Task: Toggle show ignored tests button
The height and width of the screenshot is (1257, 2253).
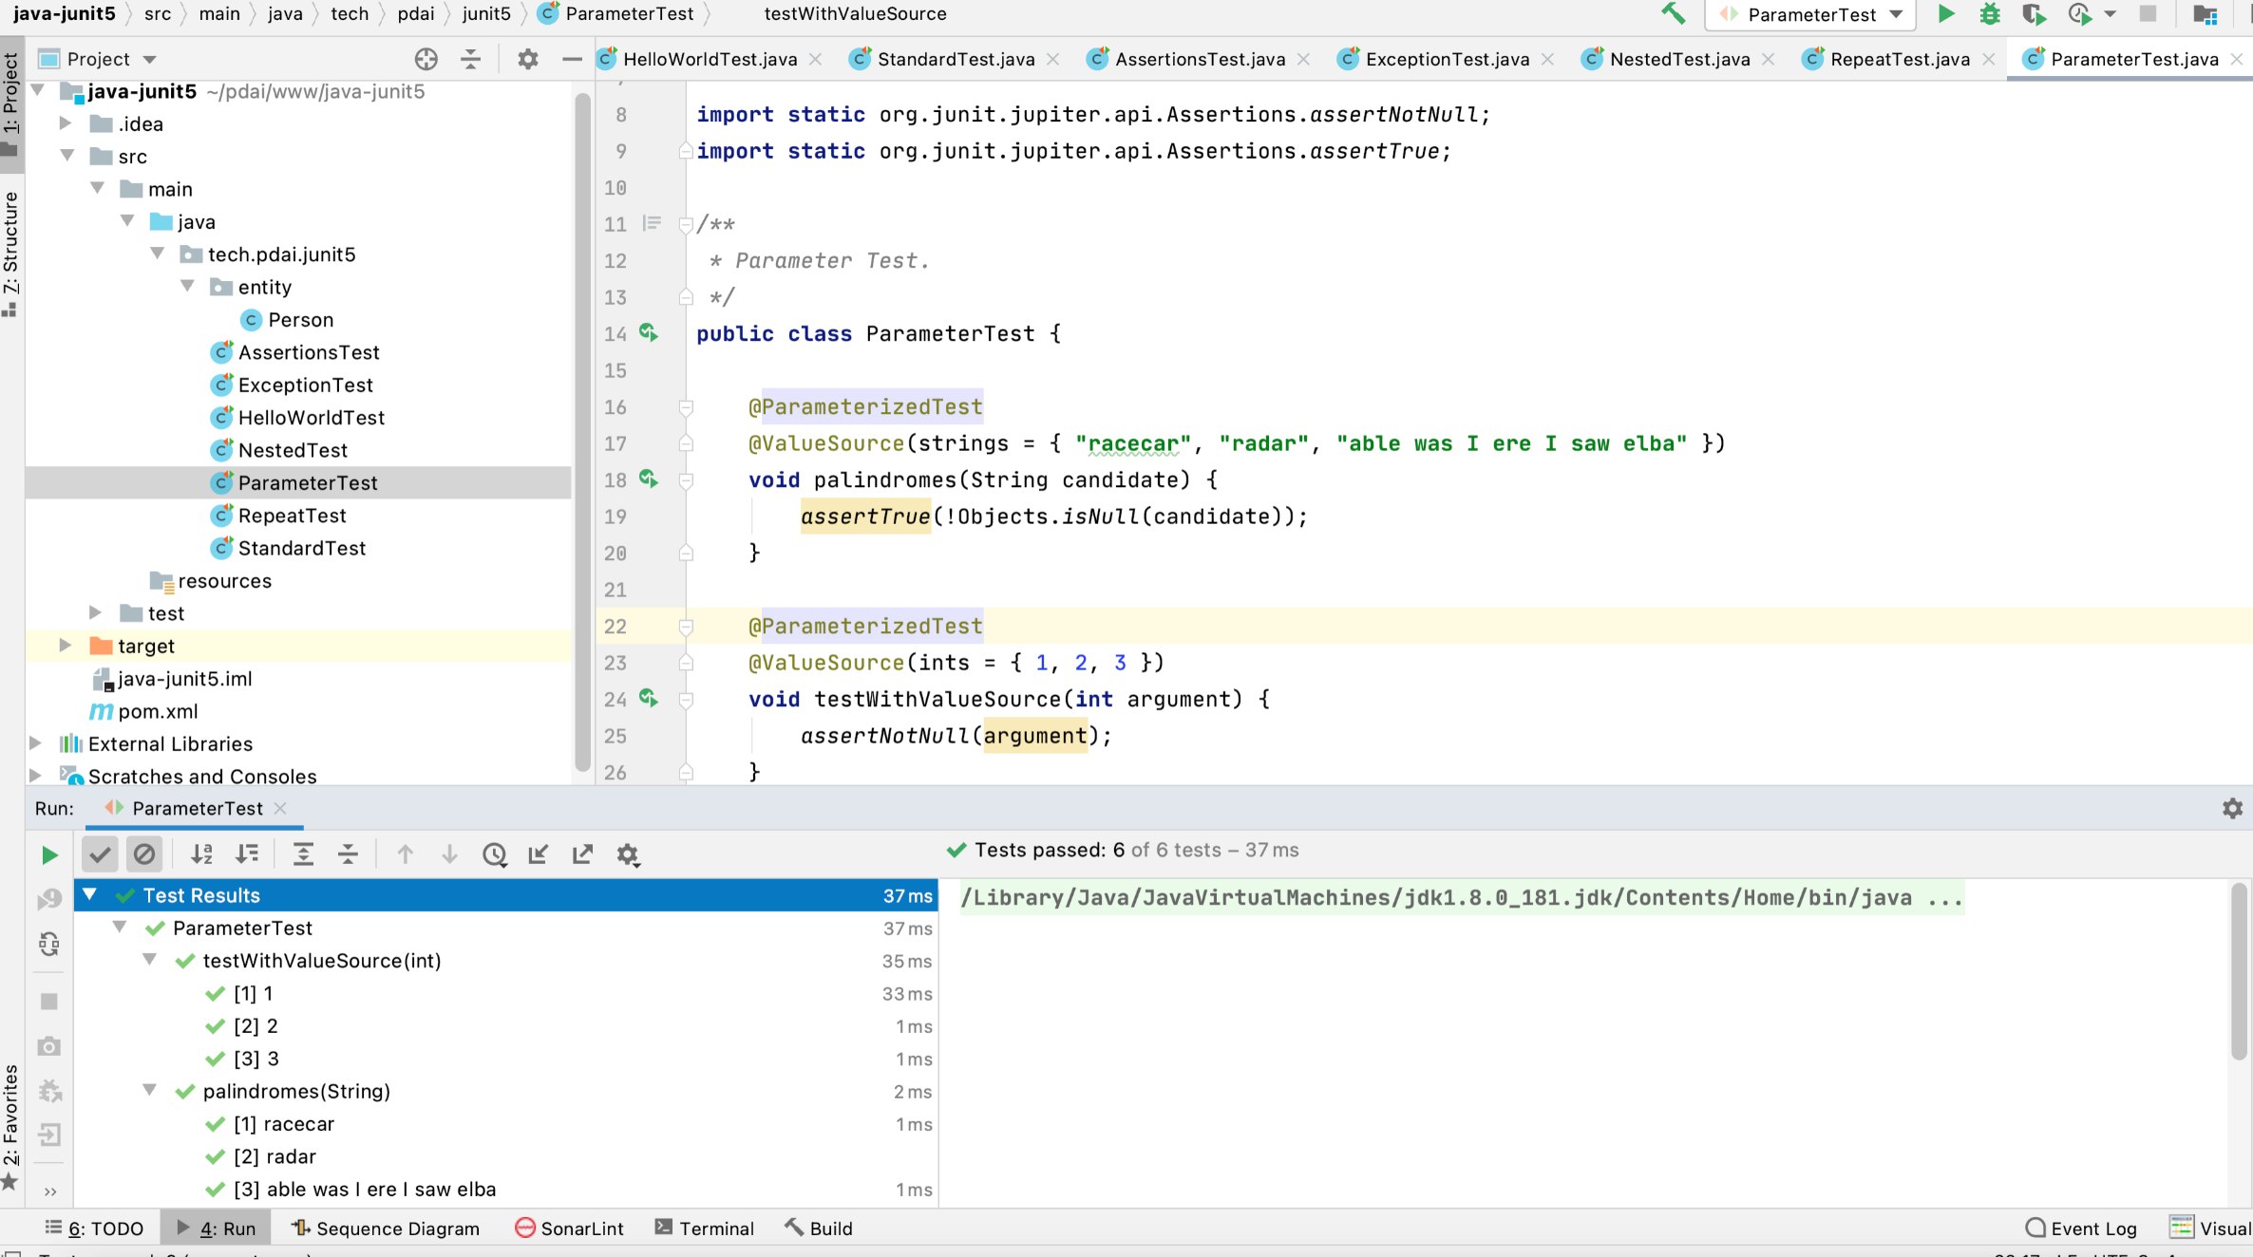Action: 144,854
